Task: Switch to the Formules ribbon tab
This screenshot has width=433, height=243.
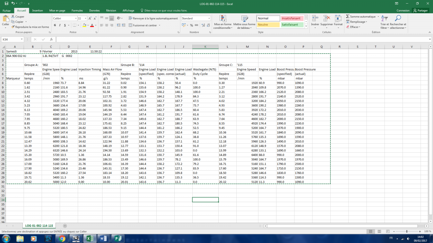Action: click(77, 11)
